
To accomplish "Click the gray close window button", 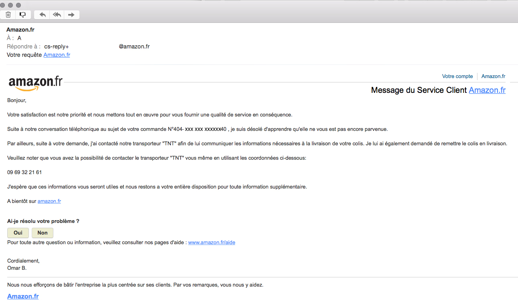I will point(3,5).
